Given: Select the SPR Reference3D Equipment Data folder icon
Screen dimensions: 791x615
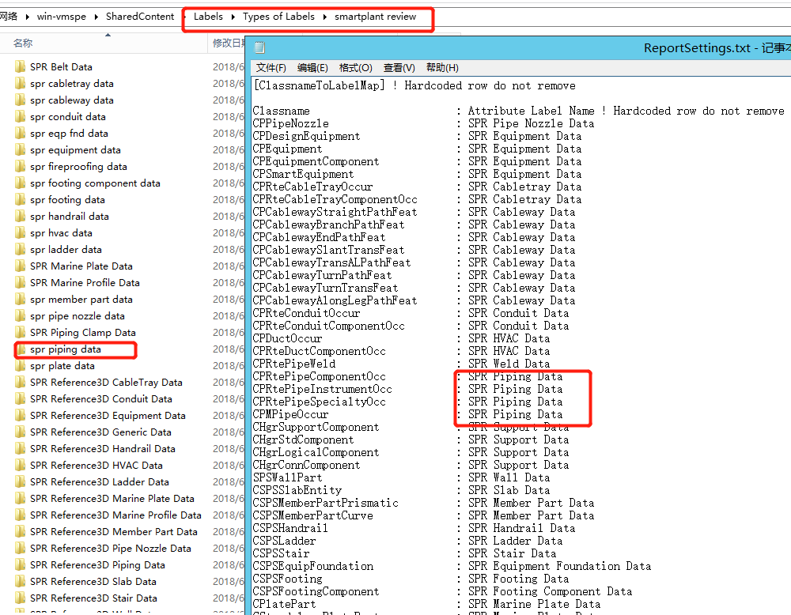Looking at the screenshot, I should (21, 416).
